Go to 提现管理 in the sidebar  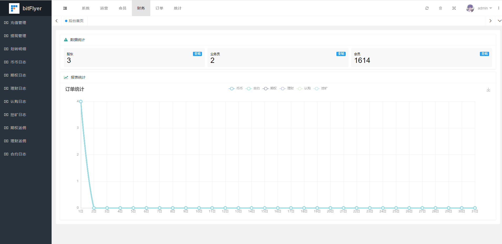tap(18, 36)
